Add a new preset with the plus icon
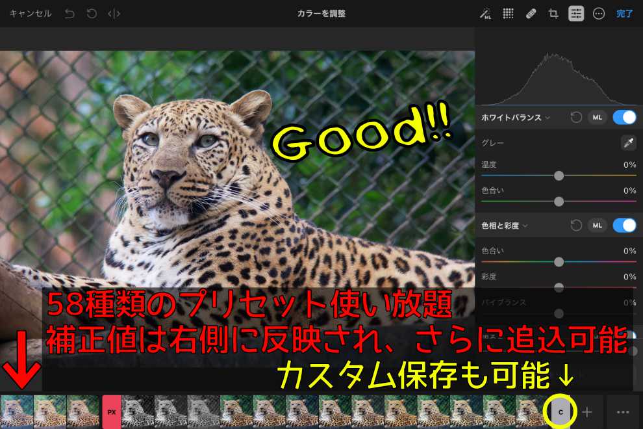This screenshot has width=643, height=429. click(x=587, y=412)
